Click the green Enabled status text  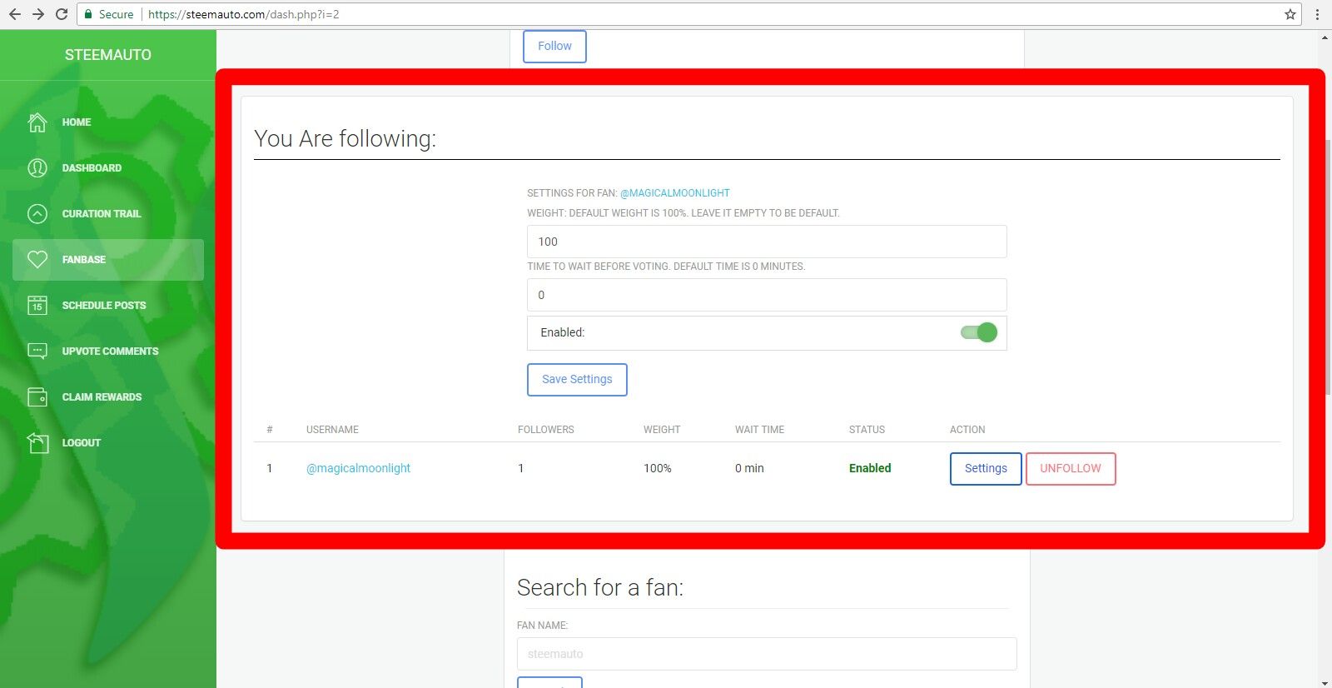(870, 468)
